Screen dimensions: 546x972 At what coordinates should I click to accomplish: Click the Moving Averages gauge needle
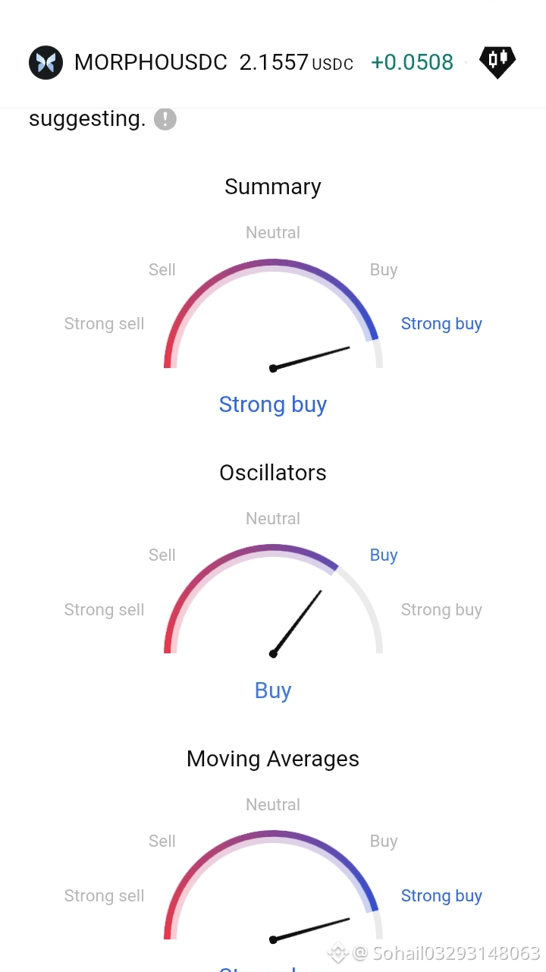click(x=310, y=930)
